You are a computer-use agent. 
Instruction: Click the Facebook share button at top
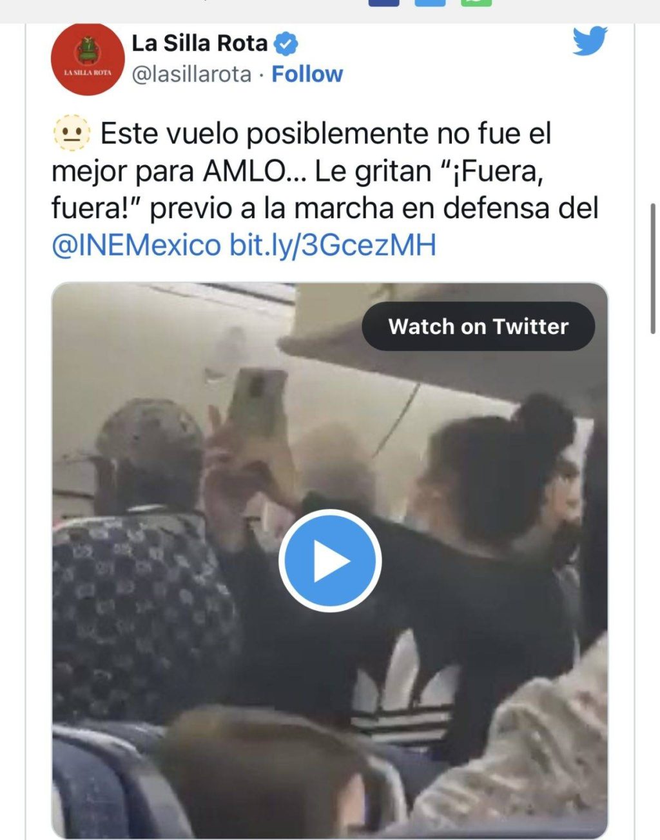(x=383, y=3)
